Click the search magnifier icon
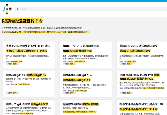The image size is (167, 115). 18,9
